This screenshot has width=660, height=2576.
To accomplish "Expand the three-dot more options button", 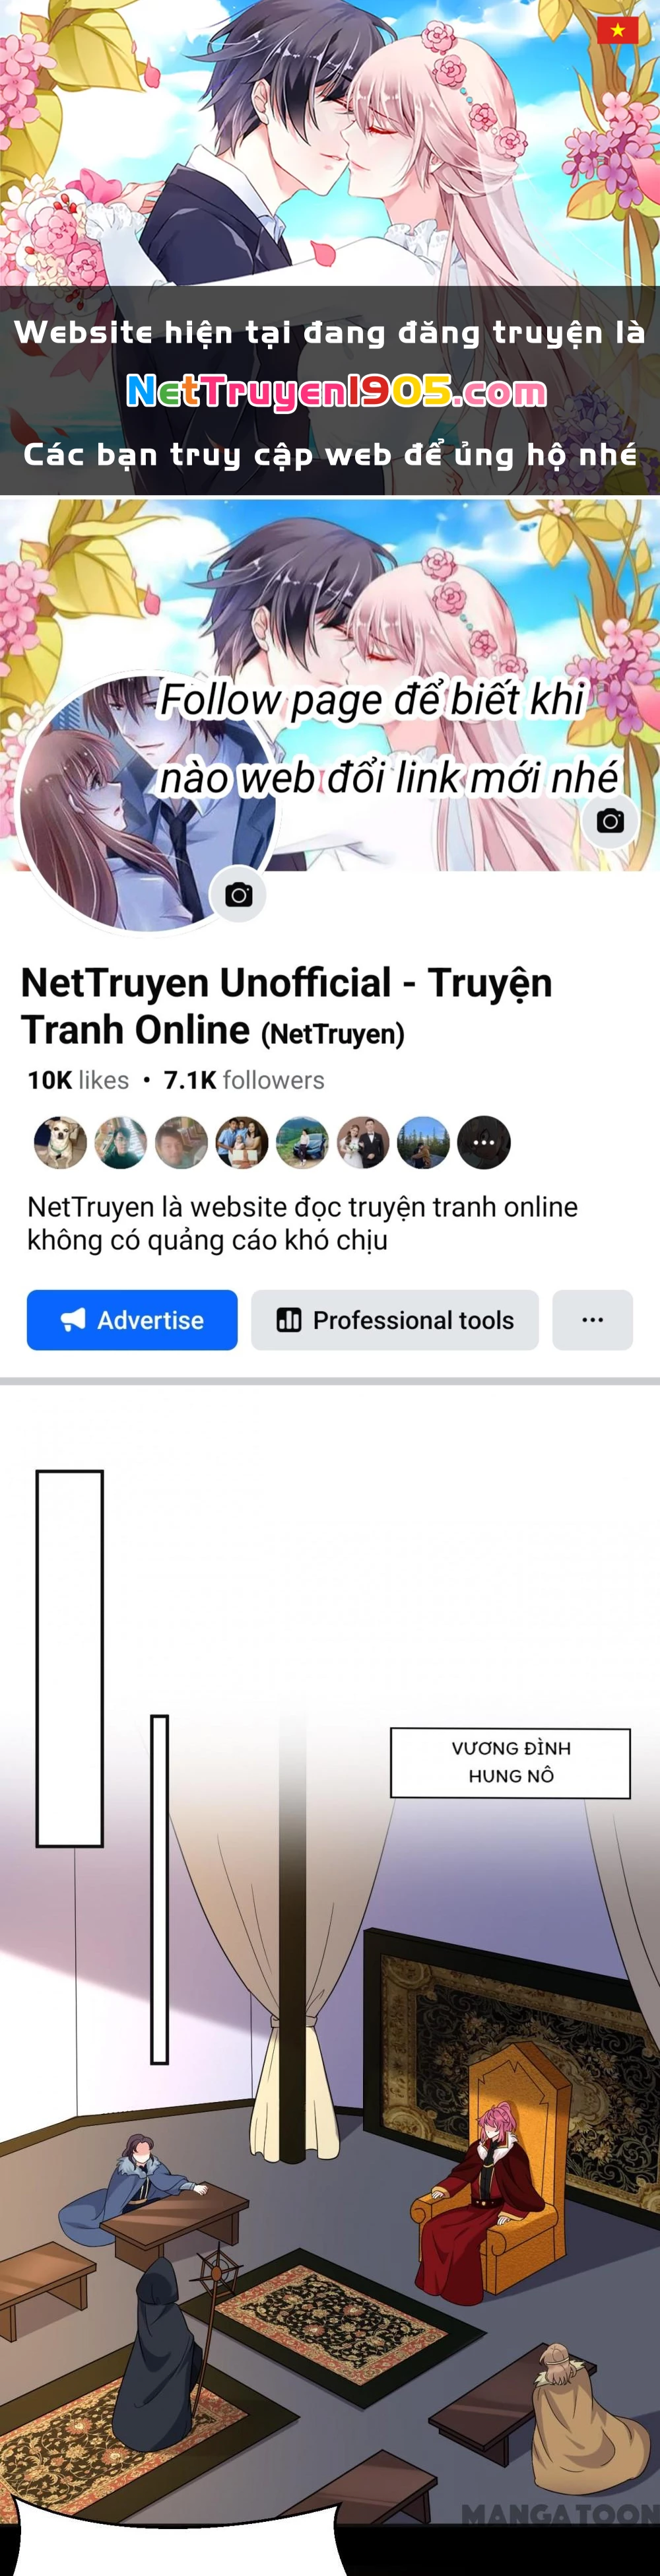I will coord(592,1320).
